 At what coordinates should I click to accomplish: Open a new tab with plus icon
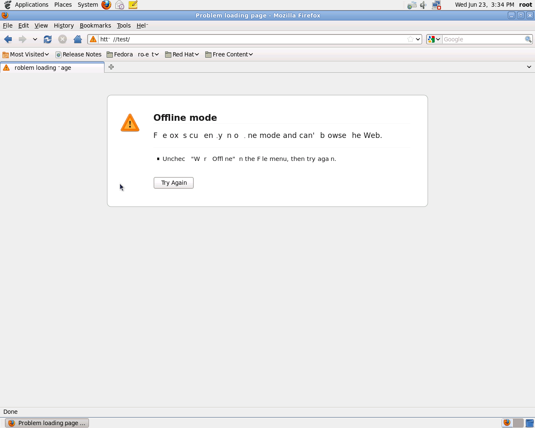tap(111, 67)
